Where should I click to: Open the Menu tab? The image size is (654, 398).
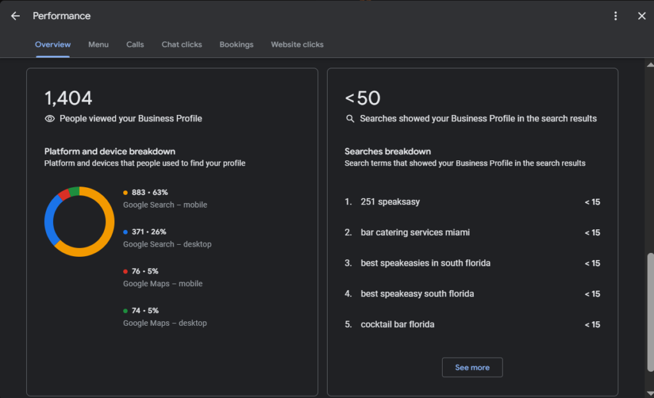click(98, 44)
